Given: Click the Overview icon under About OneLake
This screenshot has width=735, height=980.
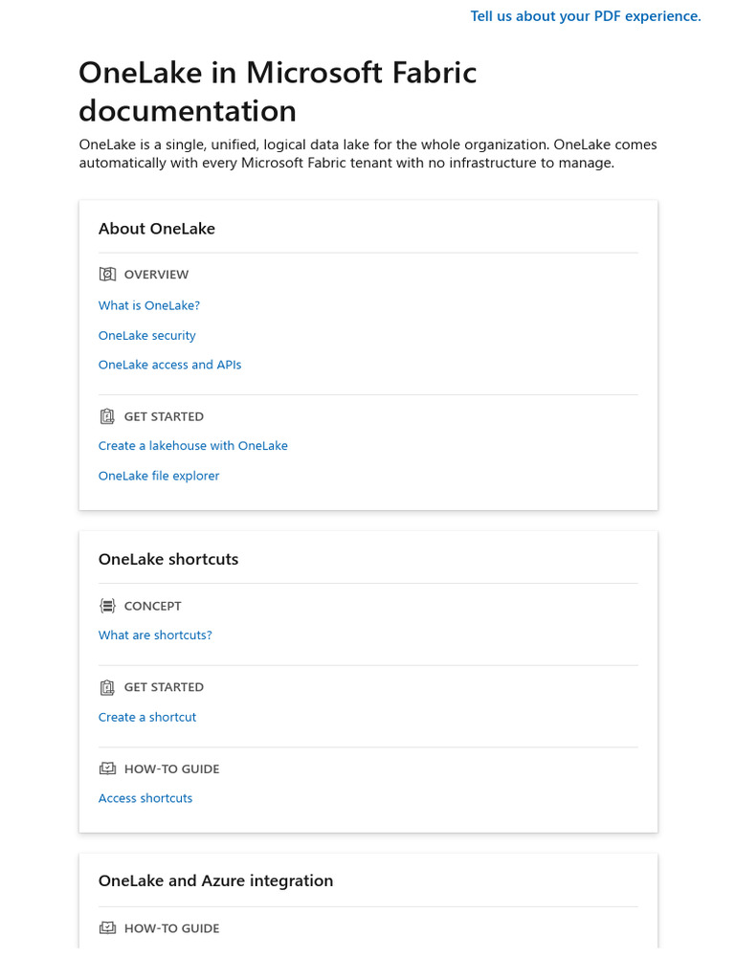Looking at the screenshot, I should 107,275.
